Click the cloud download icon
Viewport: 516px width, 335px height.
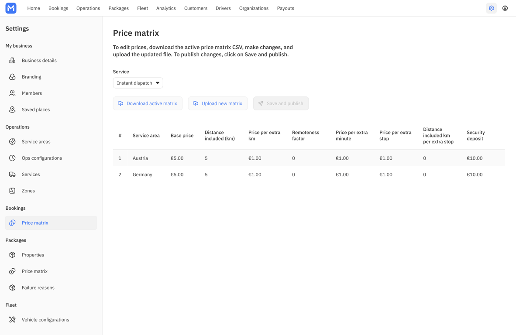tap(120, 103)
